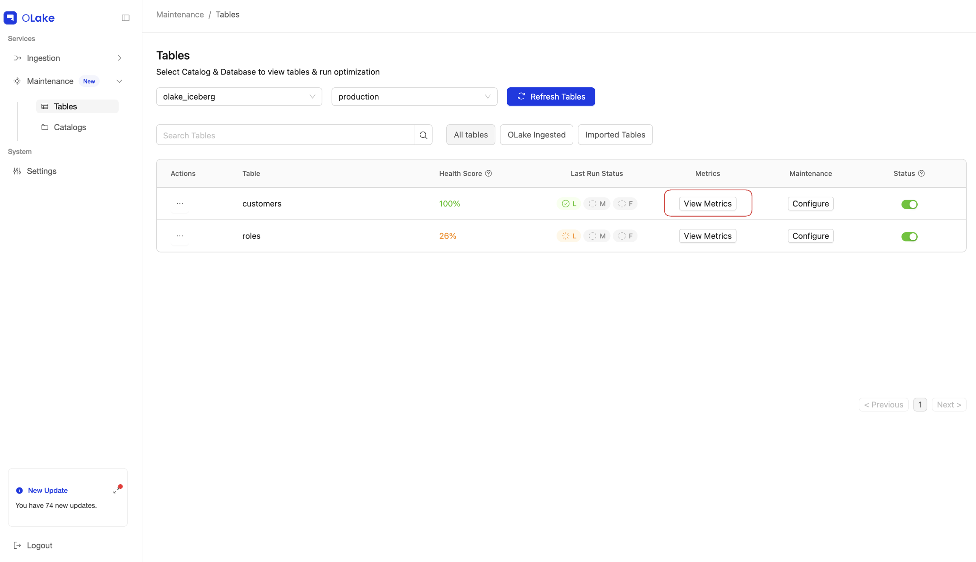Click the green L status badge for customers

click(x=568, y=204)
